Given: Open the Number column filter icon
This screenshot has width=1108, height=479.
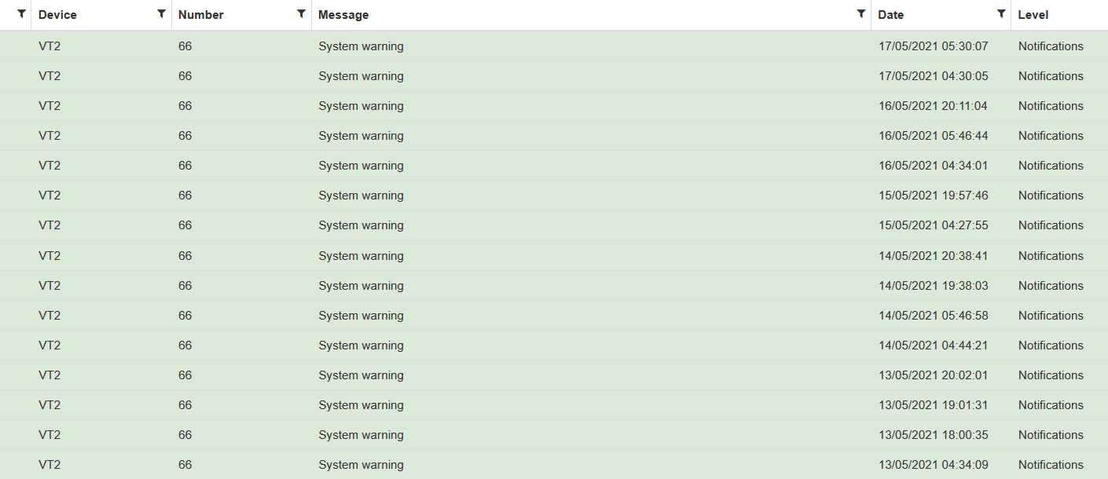Looking at the screenshot, I should click(x=301, y=13).
